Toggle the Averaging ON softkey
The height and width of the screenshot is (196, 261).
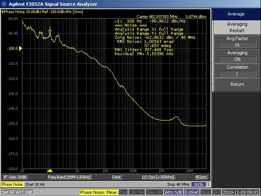[237, 56]
